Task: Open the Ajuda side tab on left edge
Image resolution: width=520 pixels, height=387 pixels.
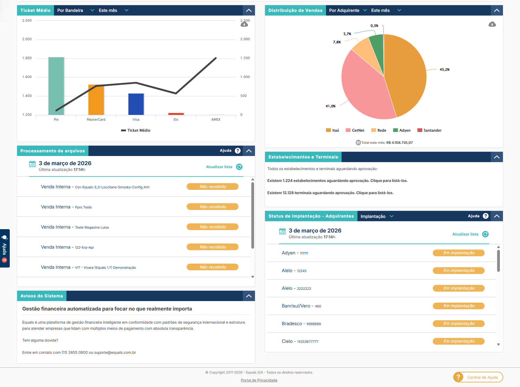Action: [5, 248]
